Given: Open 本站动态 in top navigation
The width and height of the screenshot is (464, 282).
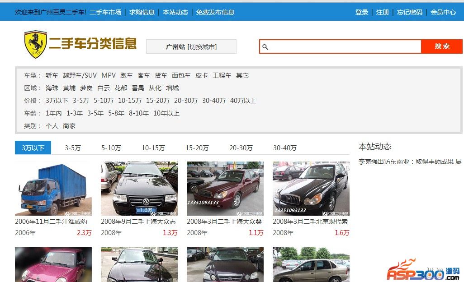Looking at the screenshot, I should point(175,12).
